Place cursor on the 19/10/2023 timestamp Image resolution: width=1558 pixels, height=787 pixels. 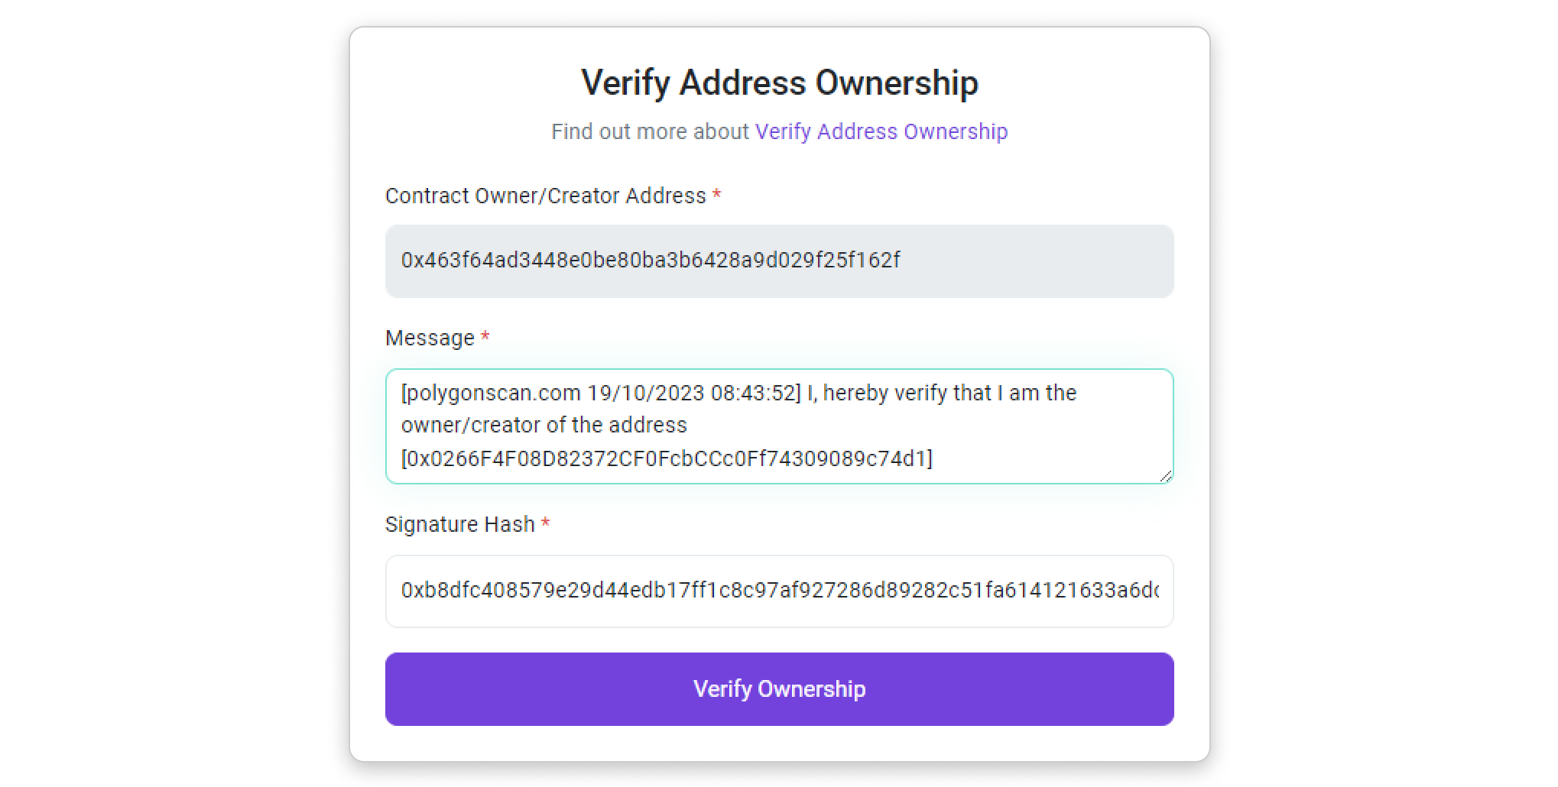click(x=645, y=393)
